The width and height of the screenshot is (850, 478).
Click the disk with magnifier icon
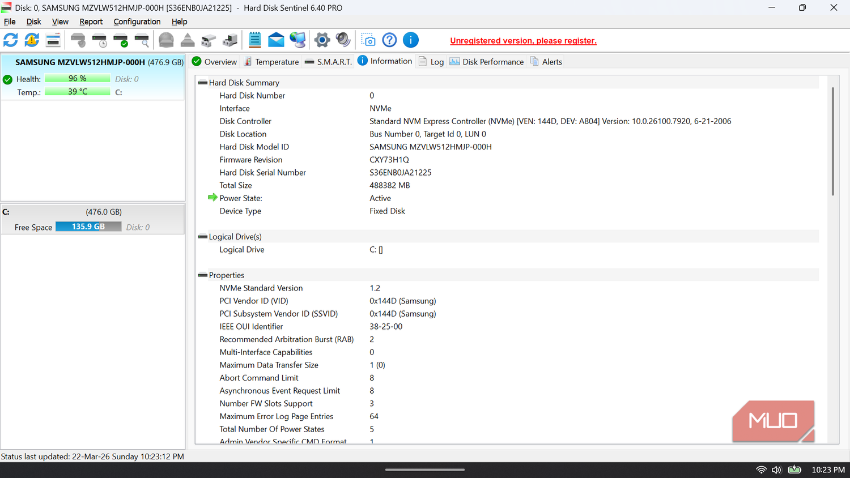[142, 40]
